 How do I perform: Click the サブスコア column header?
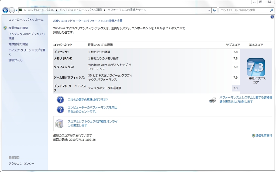pos(233,45)
